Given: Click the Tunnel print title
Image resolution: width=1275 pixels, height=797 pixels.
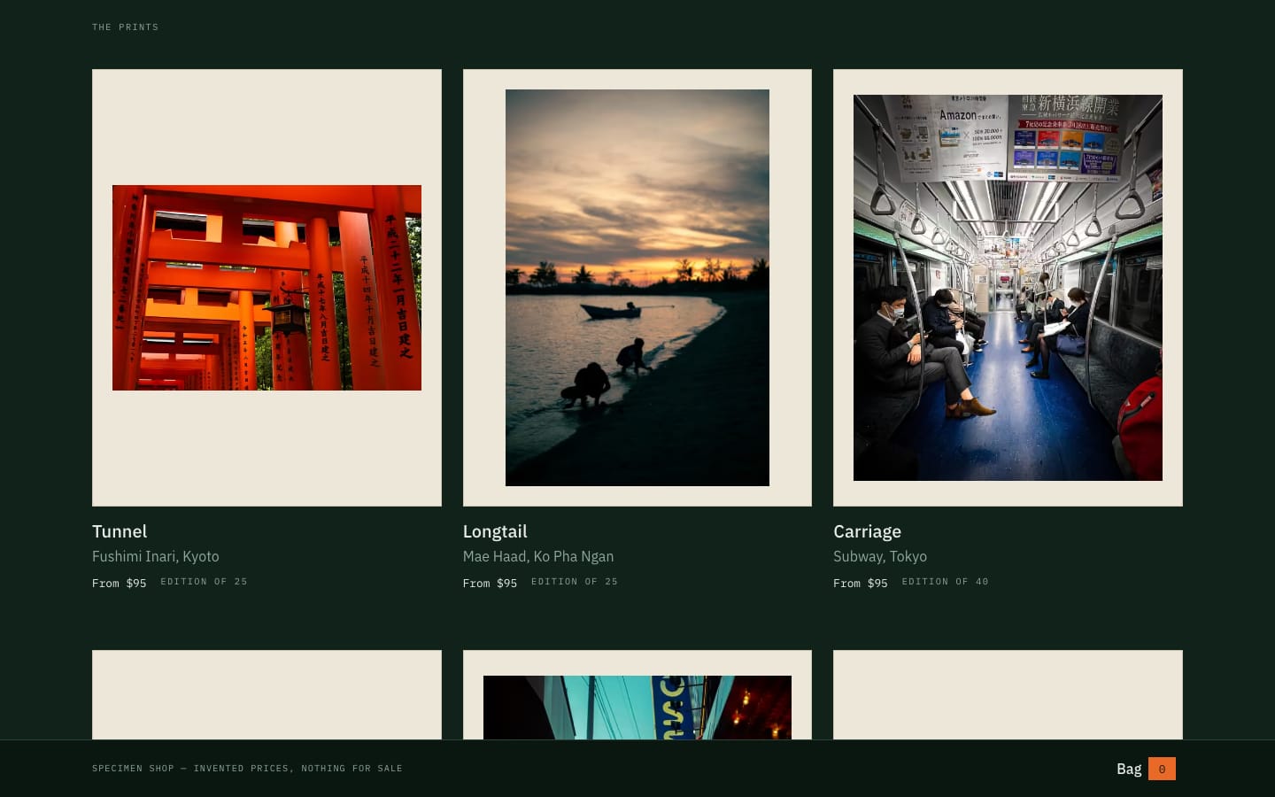Looking at the screenshot, I should (x=120, y=531).
